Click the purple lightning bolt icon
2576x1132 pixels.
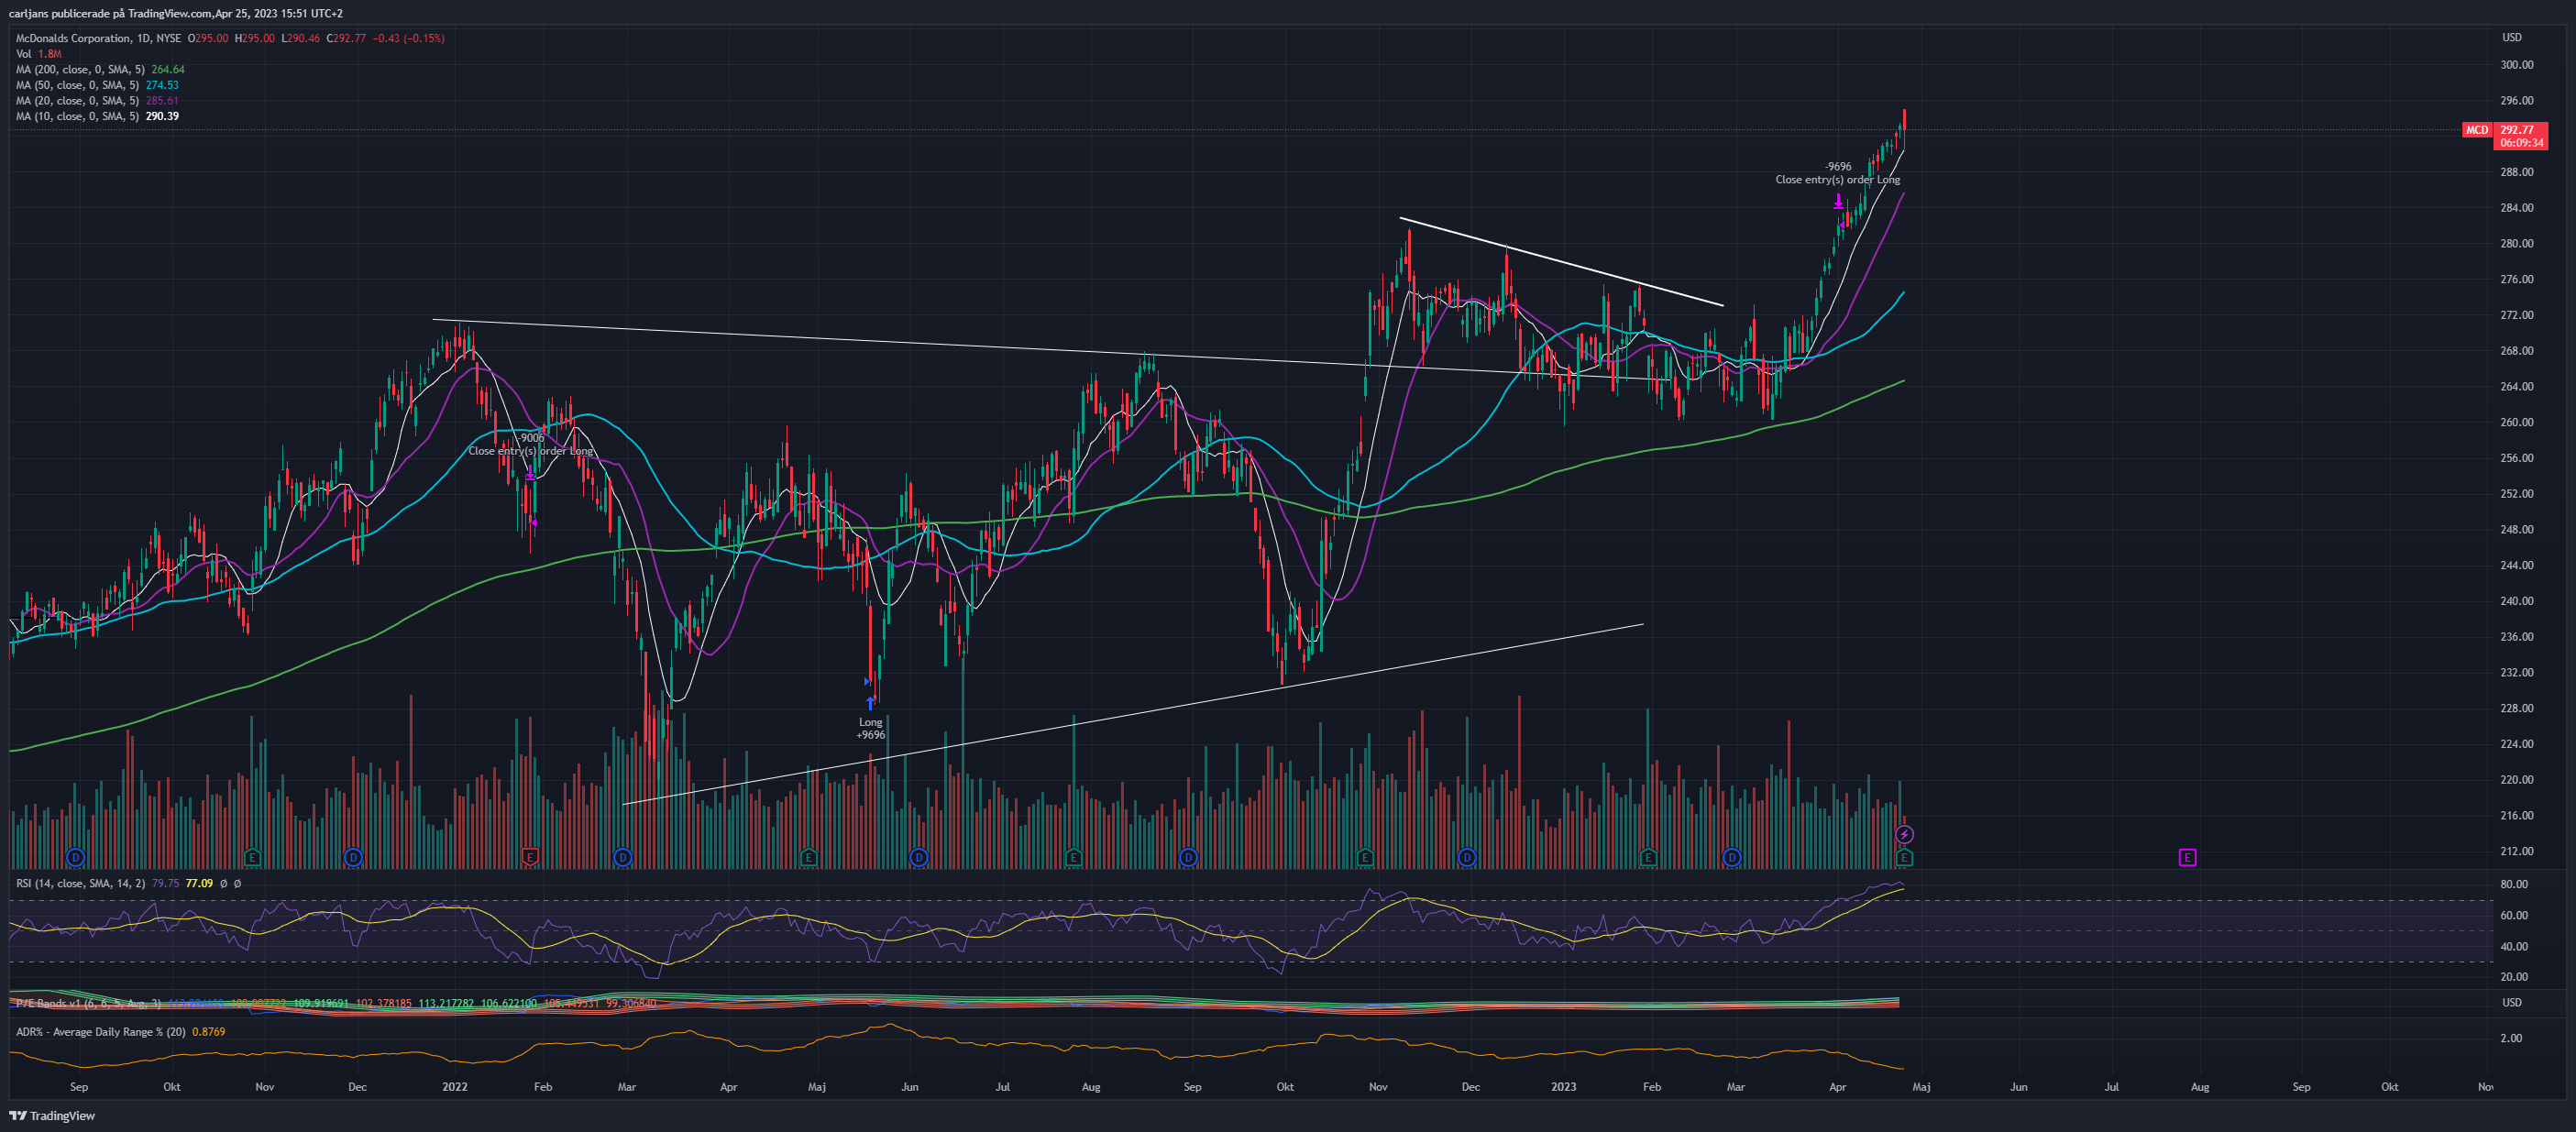(1904, 834)
